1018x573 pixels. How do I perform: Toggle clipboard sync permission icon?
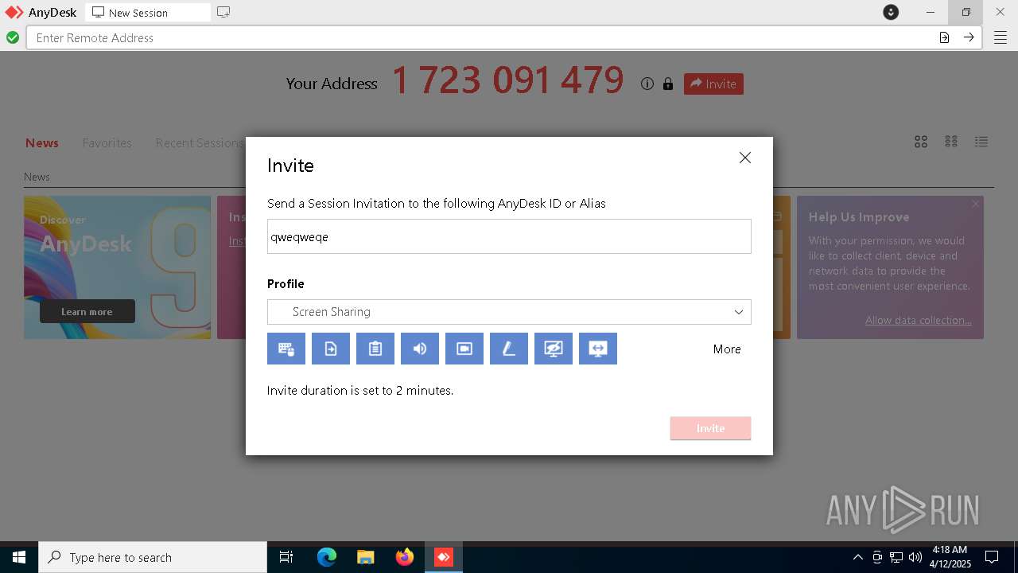pos(375,349)
